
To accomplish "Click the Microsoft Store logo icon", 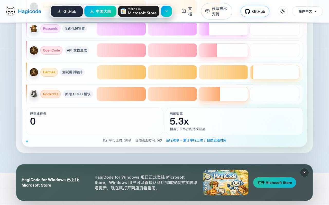I will [123, 11].
